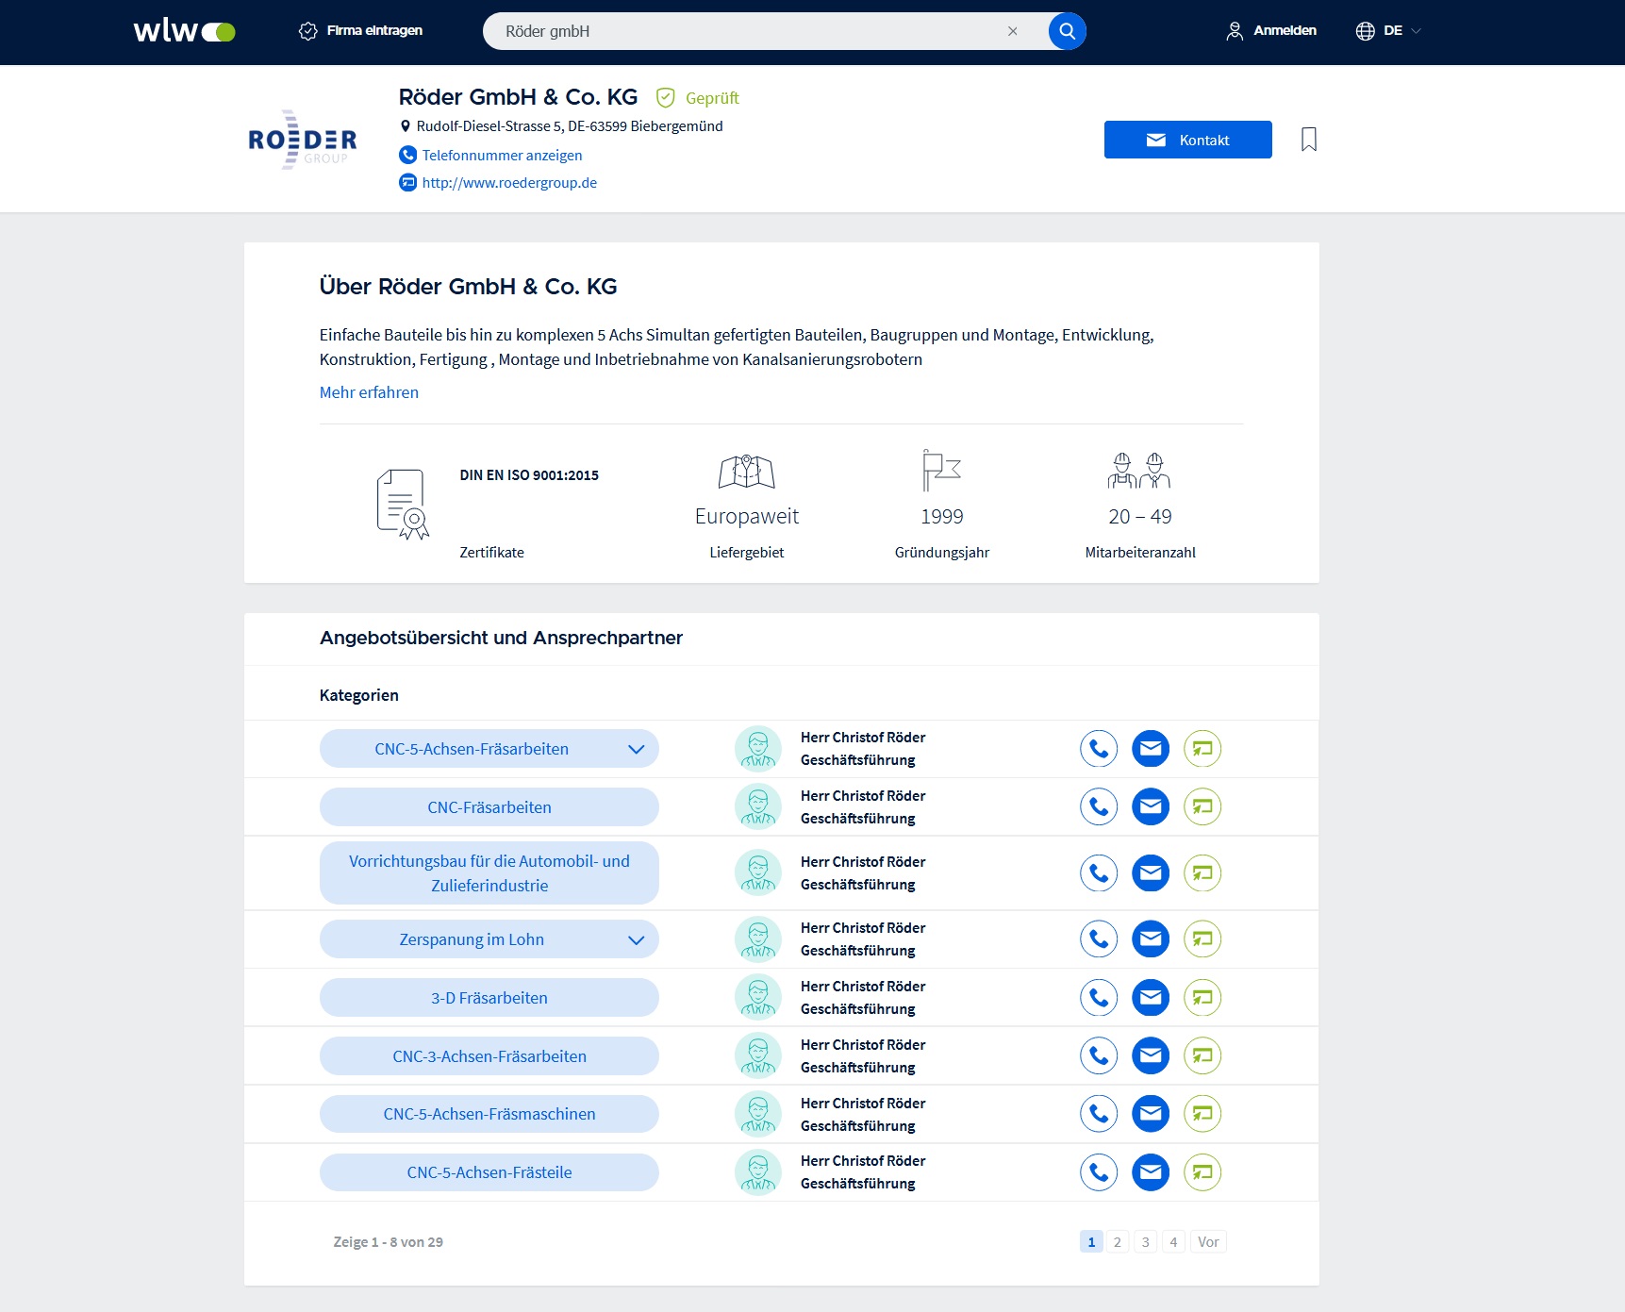Click green message icon in CNC-Fräsarbeiten row

[1202, 806]
